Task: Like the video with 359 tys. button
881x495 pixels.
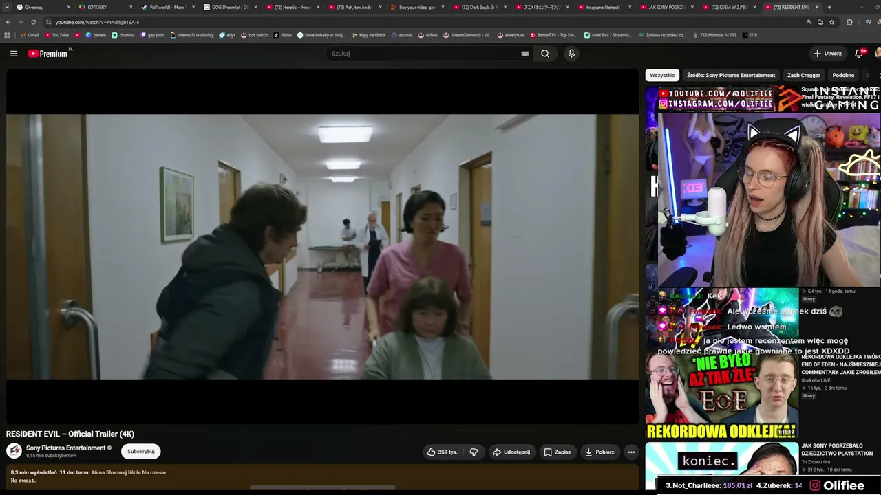Action: 442,452
